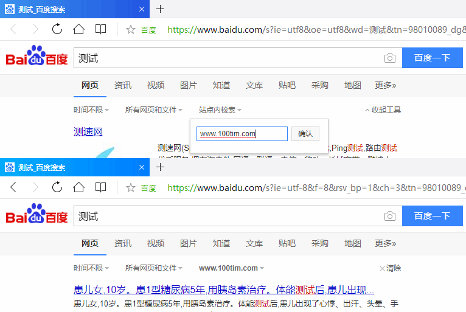Click 确认 to confirm site search
The width and height of the screenshot is (466, 312).
305,134
